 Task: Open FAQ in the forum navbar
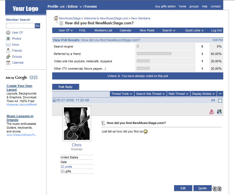coord(82,30)
